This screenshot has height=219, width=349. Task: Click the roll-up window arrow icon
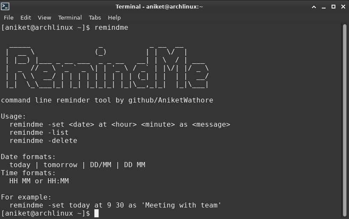(314, 7)
